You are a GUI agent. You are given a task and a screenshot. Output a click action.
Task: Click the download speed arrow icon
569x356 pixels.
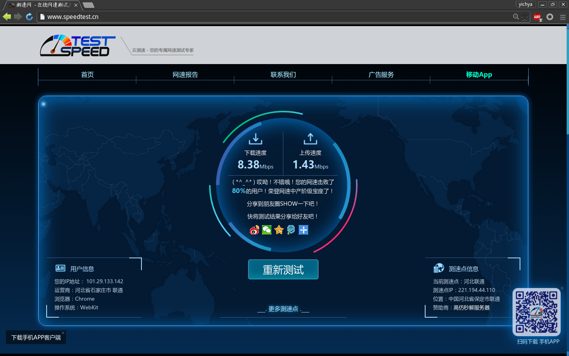click(x=255, y=139)
